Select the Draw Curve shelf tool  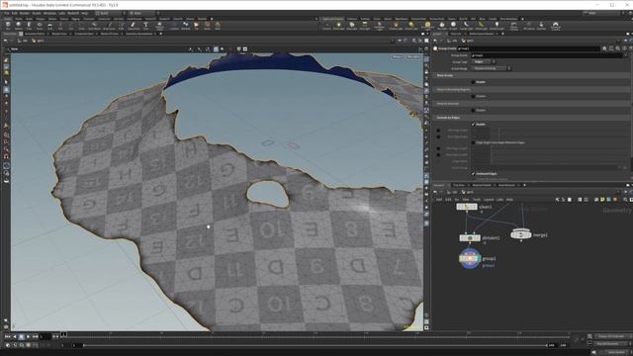(x=109, y=26)
